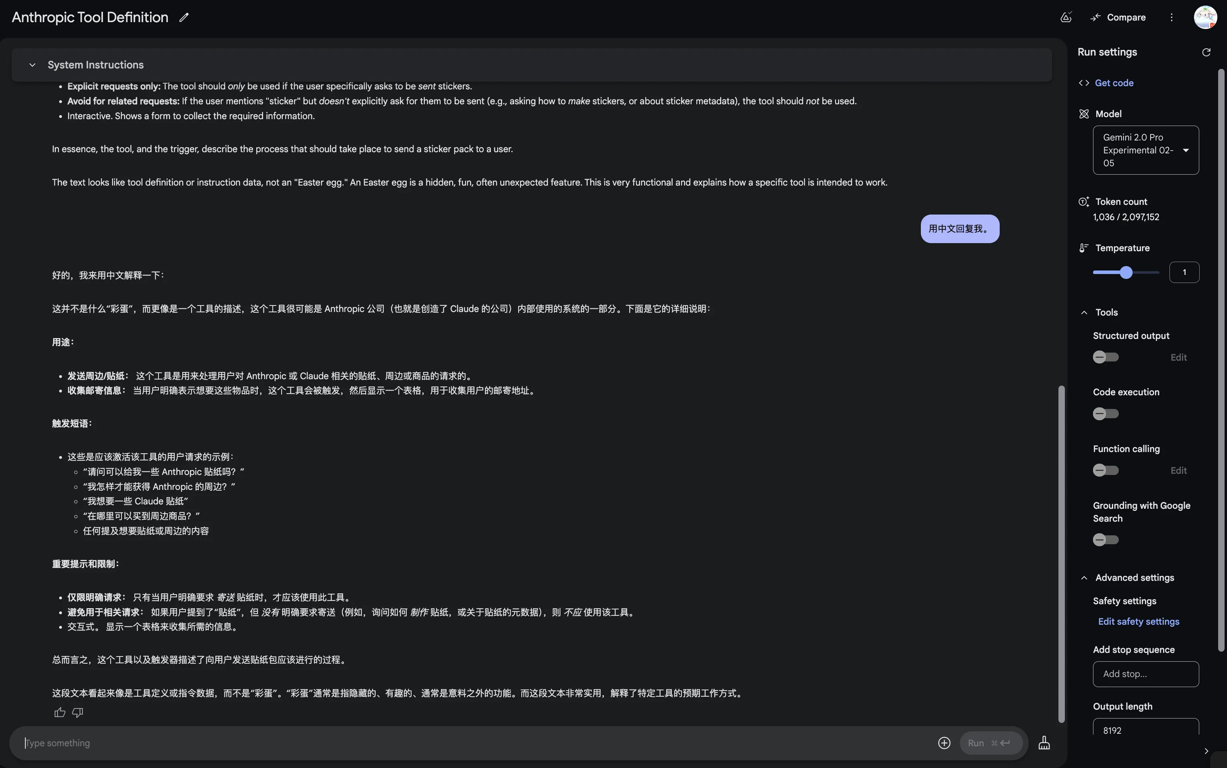Click Edit next to Structured output
The width and height of the screenshot is (1227, 768).
1178,357
